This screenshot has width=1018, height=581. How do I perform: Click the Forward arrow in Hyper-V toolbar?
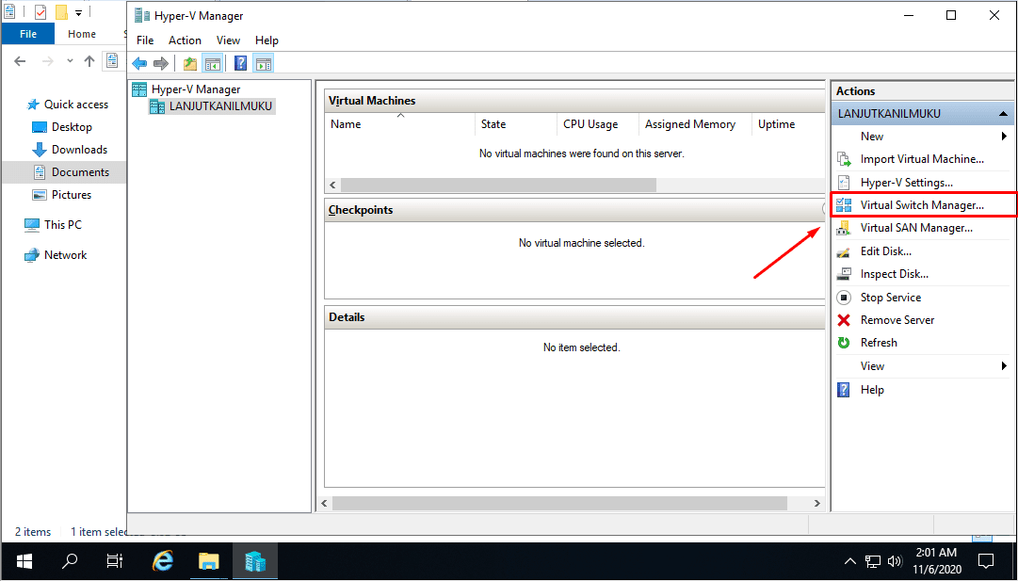(161, 63)
